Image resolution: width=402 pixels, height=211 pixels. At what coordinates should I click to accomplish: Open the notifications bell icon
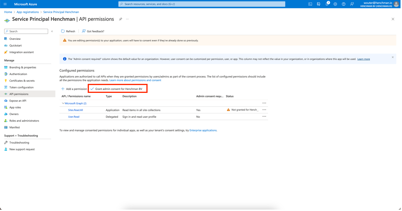click(x=327, y=4)
